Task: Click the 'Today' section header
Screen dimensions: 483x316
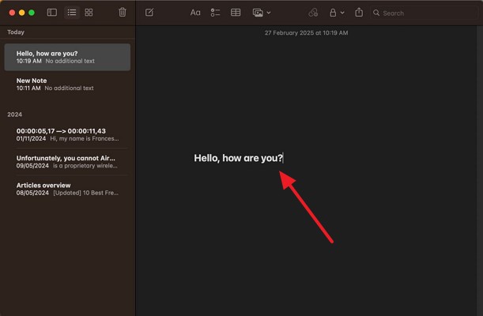Action: [16, 32]
